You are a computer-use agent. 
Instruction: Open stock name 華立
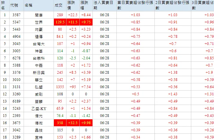tap(39, 80)
